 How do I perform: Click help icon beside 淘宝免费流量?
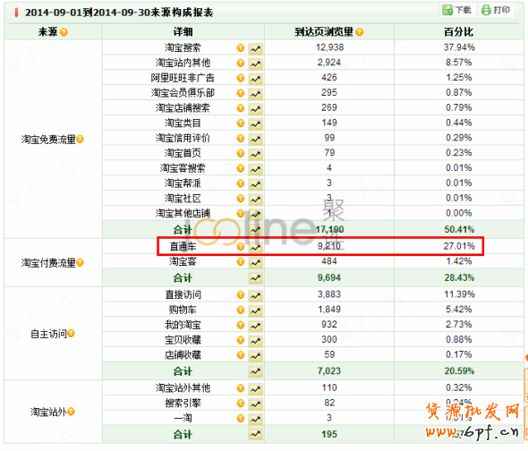pyautogui.click(x=80, y=139)
